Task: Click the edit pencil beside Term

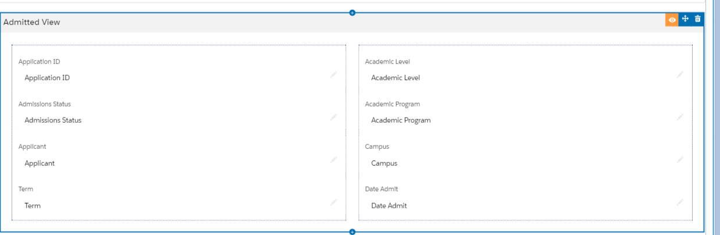Action: pos(334,202)
